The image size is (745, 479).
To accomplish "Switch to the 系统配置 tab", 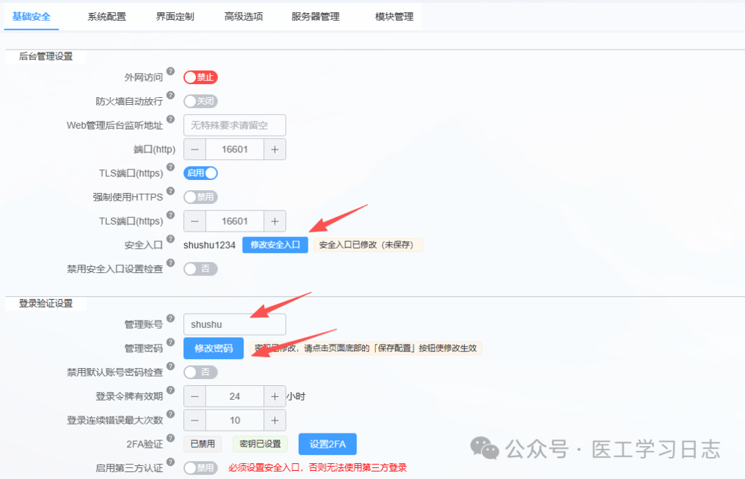I will click(x=106, y=17).
